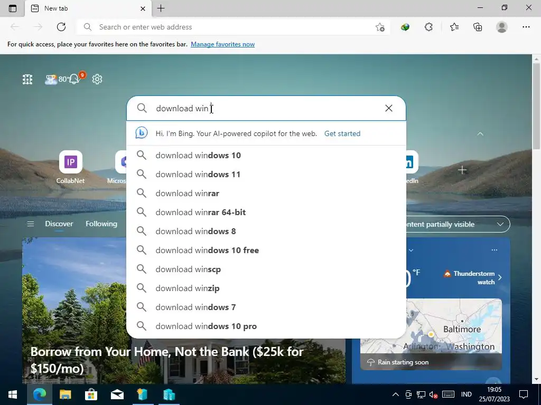Click Manage favorites now link
The height and width of the screenshot is (405, 541).
(222, 44)
